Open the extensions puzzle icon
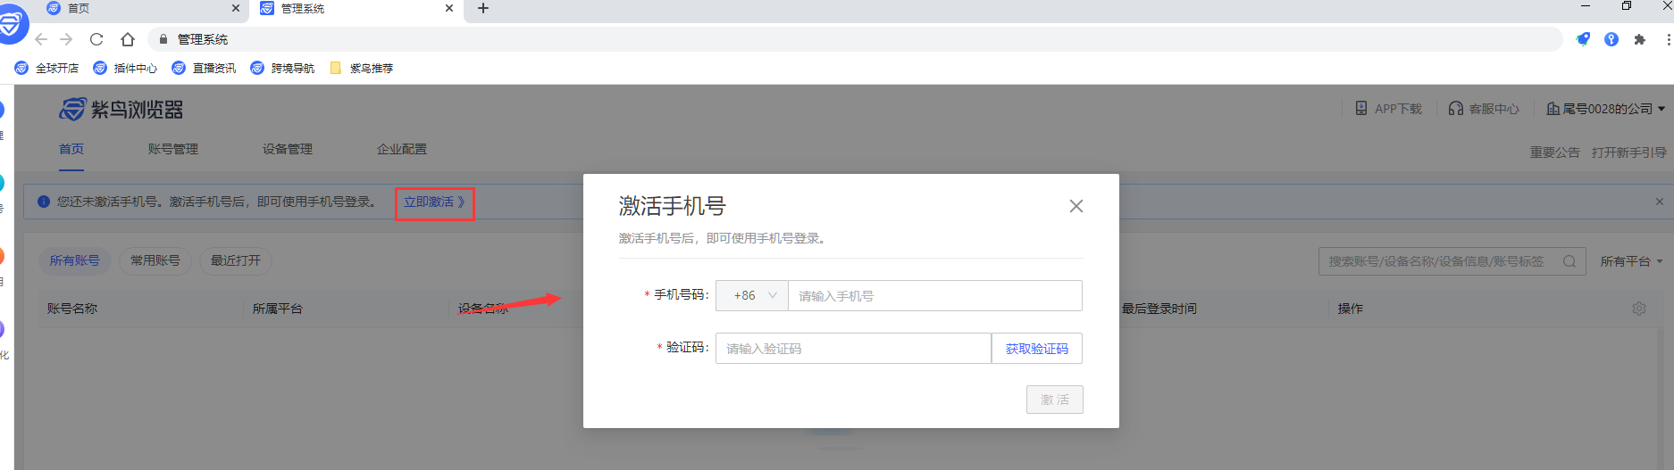Screen dimensions: 1674x470 (1639, 39)
